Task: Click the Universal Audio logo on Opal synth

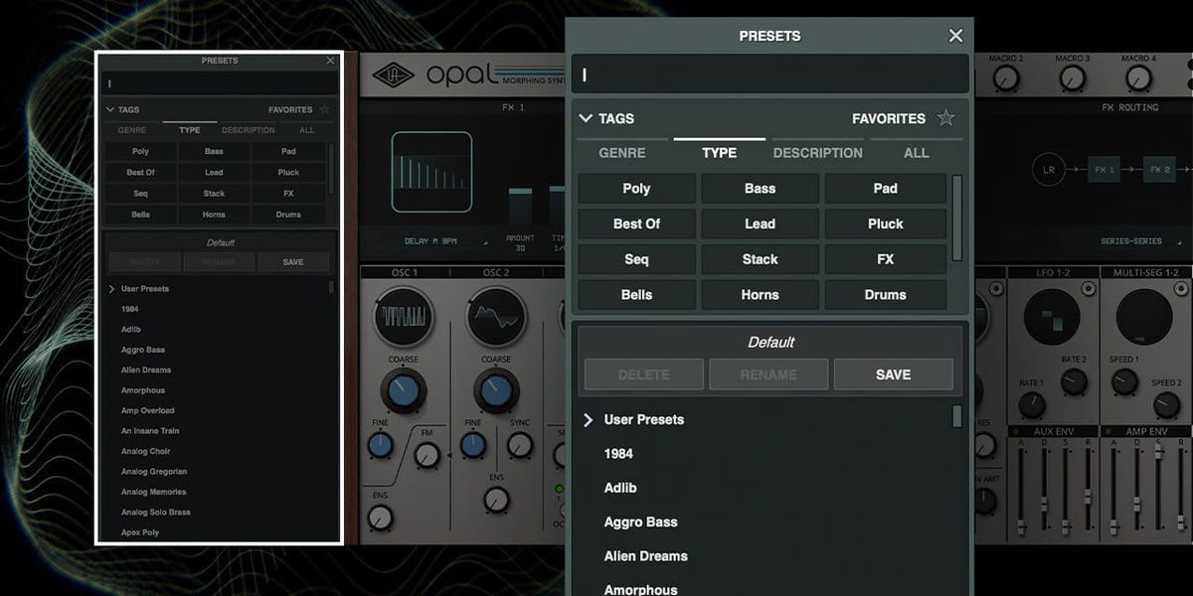Action: coord(394,75)
